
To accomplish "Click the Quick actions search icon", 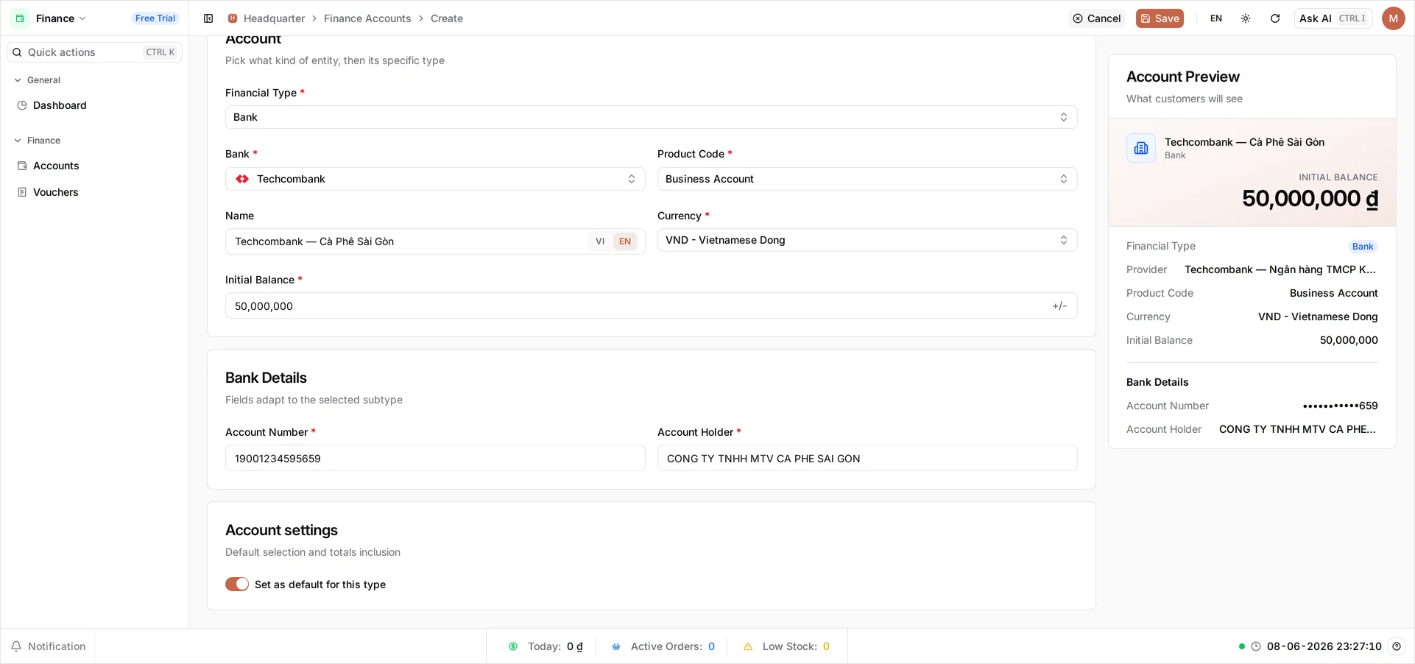I will tap(17, 52).
